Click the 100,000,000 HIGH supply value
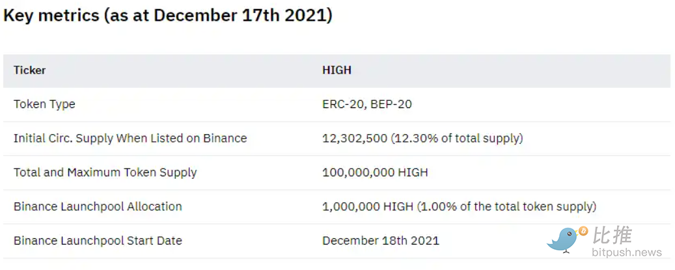Screen dimensions: 675x270 click(375, 172)
